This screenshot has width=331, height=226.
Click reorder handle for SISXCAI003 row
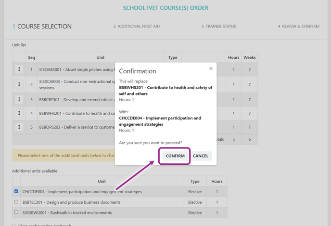click(19, 84)
